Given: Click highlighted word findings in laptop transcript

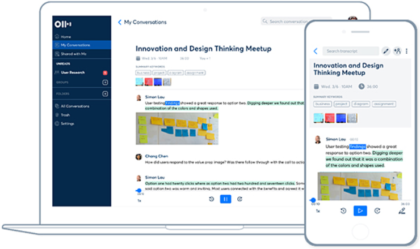Looking at the screenshot, I should (172, 103).
